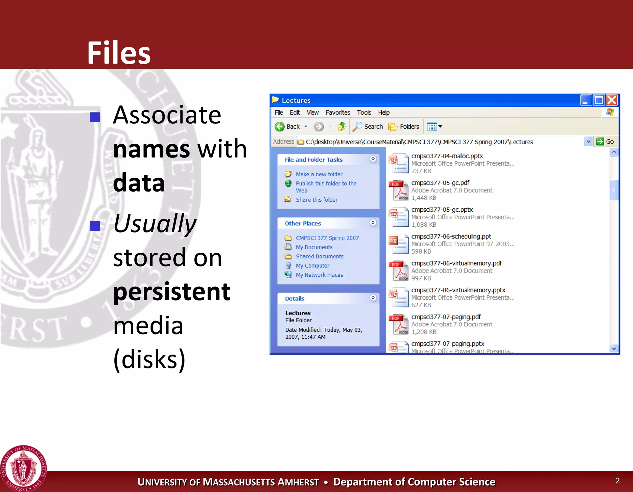Toggle the Folders pane button
633x492 pixels.
[404, 126]
